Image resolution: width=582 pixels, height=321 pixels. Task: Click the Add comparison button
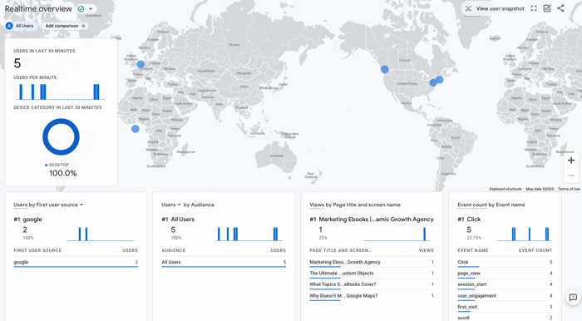point(65,26)
